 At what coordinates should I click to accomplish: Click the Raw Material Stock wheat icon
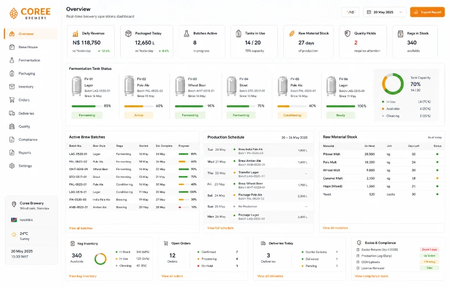coord(292,33)
